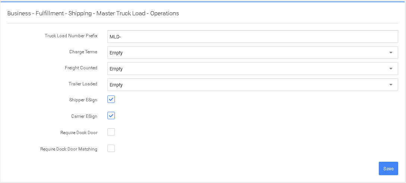Image resolution: width=406 pixels, height=183 pixels.
Task: Click the "Require Dock Door Matching" label
Action: 69,149
